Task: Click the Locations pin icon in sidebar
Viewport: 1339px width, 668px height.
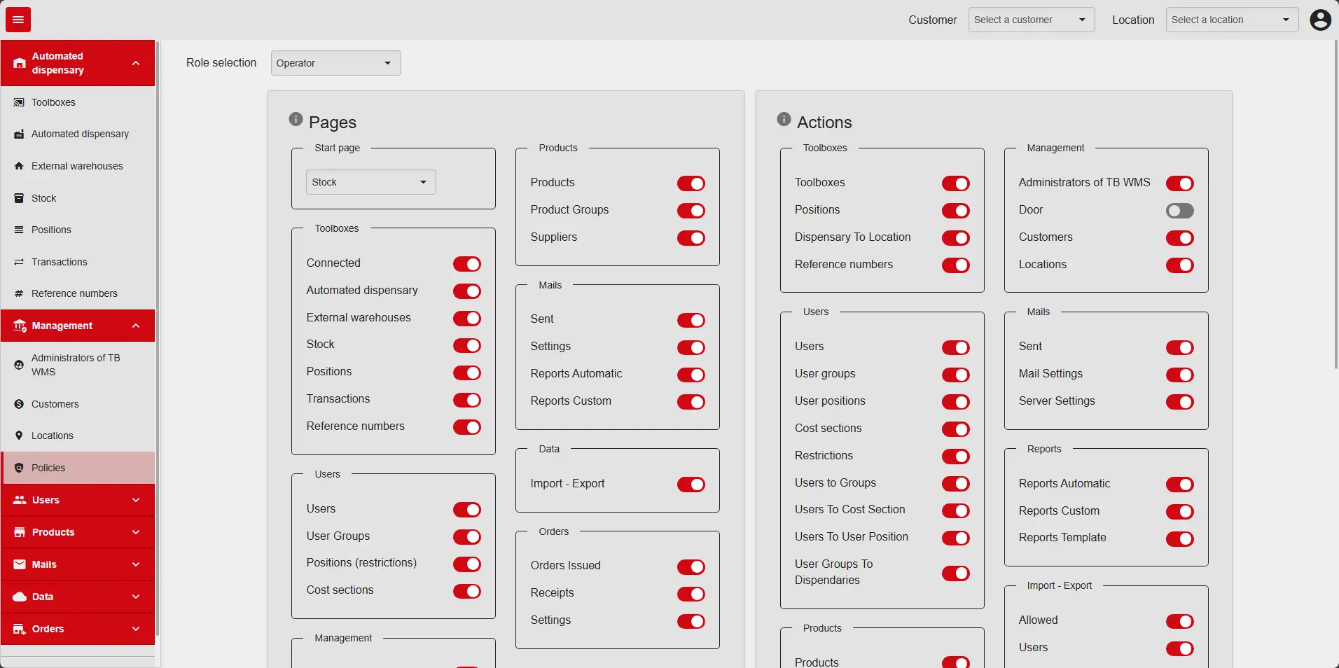Action: tap(19, 436)
